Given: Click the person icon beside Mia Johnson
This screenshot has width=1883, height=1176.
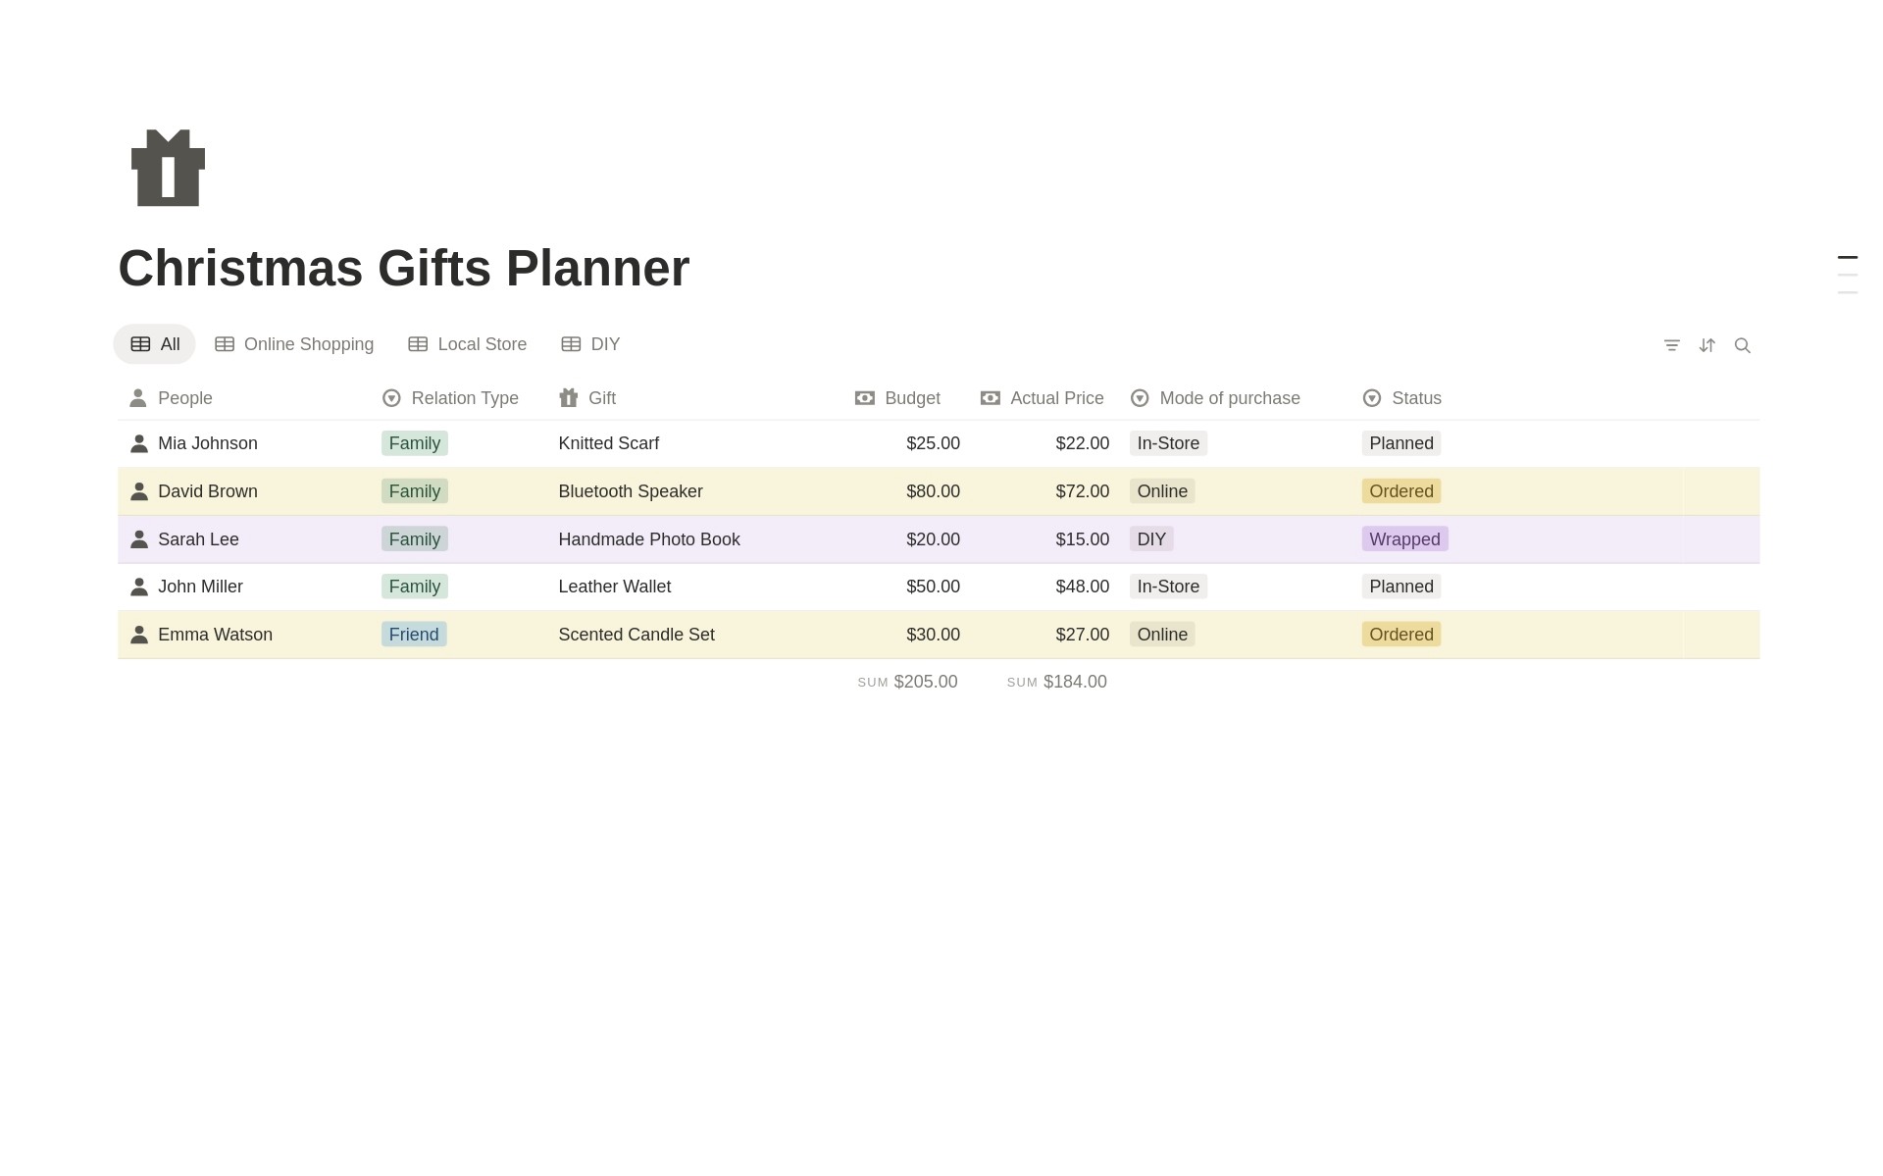Looking at the screenshot, I should click(138, 442).
